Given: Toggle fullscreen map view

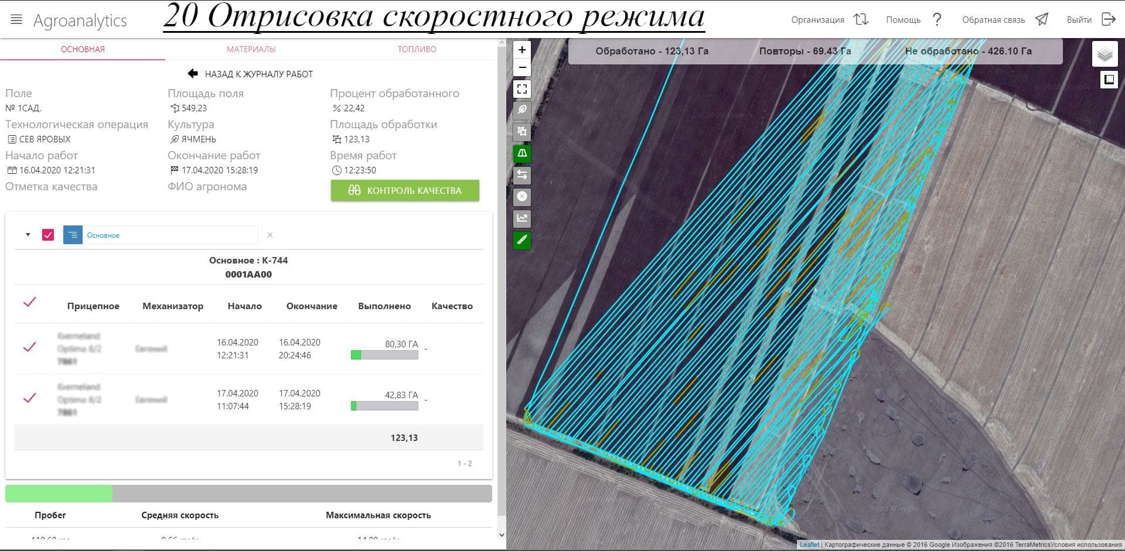Looking at the screenshot, I should [x=521, y=89].
